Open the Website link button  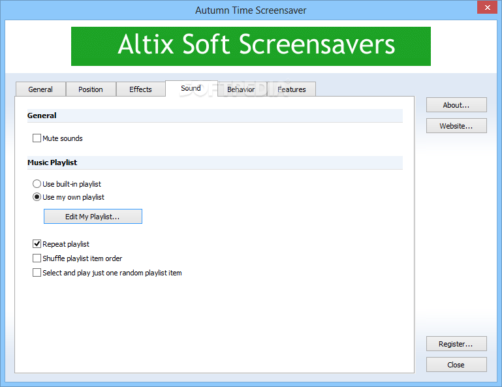(x=456, y=126)
